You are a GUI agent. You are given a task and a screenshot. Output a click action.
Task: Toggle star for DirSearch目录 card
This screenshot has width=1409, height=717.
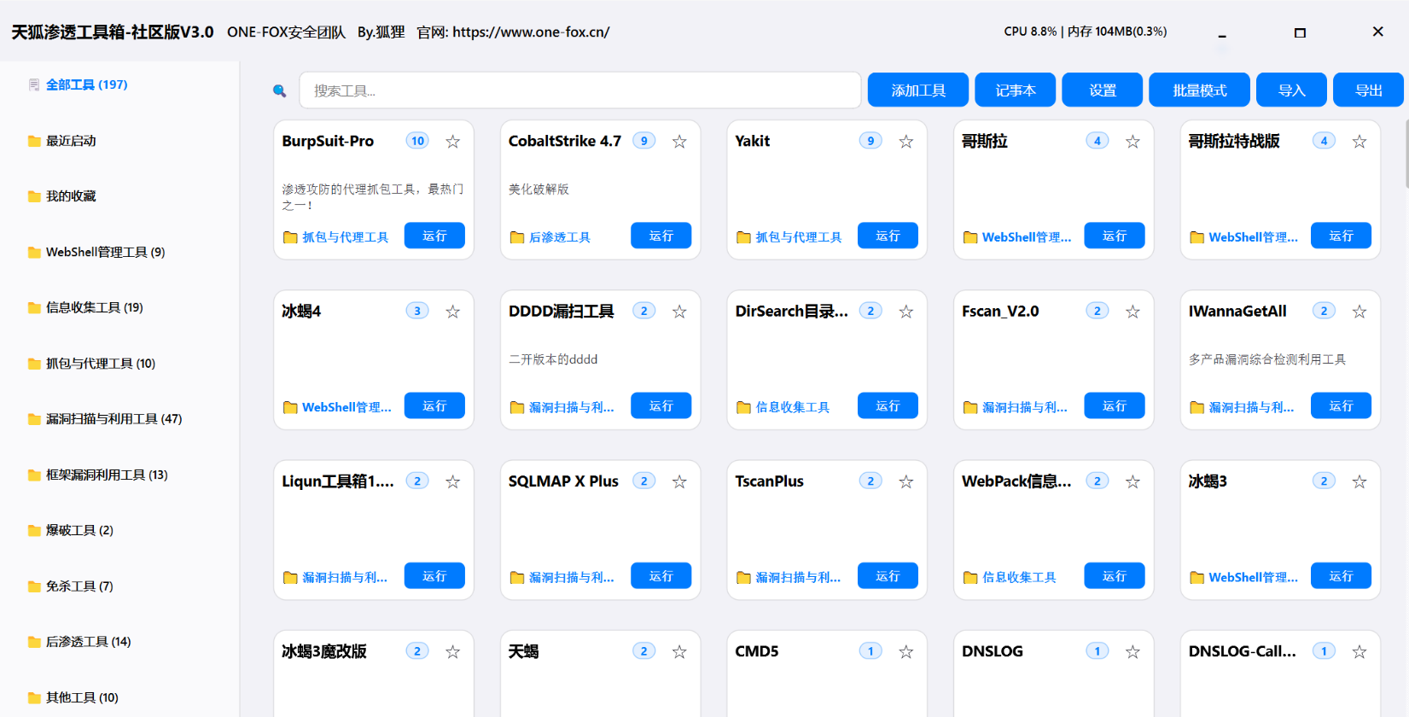(906, 312)
